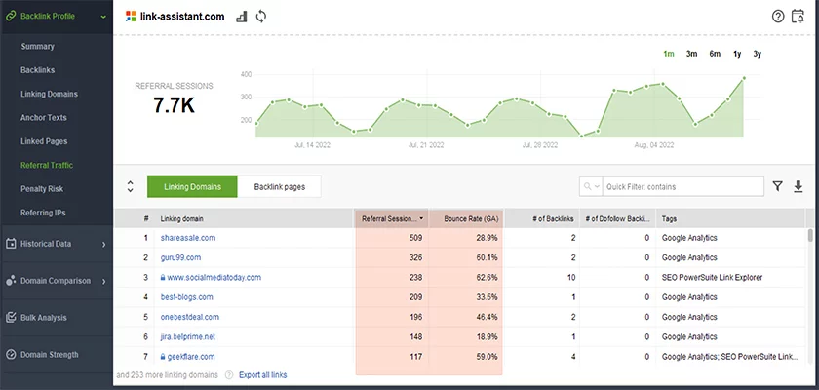The image size is (819, 390).
Task: Sort by Bounce Rate (GA) column
Action: click(x=465, y=218)
